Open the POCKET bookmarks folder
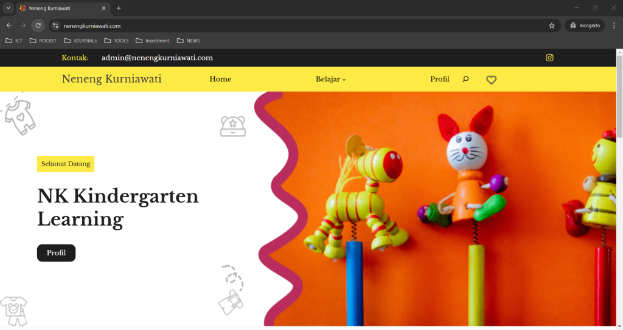Screen dimensions: 623x330 coord(43,41)
